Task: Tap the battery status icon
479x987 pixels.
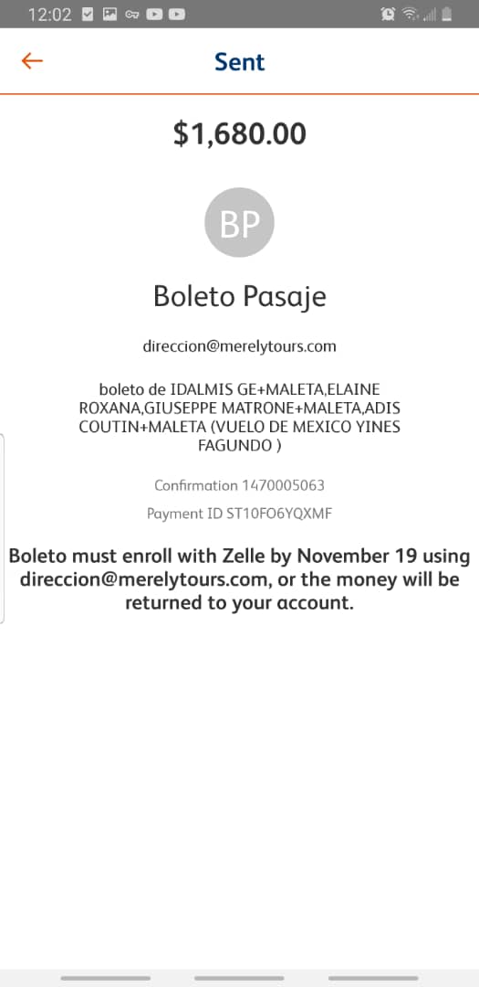Action: [447, 15]
